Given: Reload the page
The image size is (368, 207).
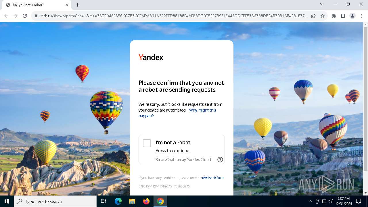Looking at the screenshot, I should coord(25,16).
